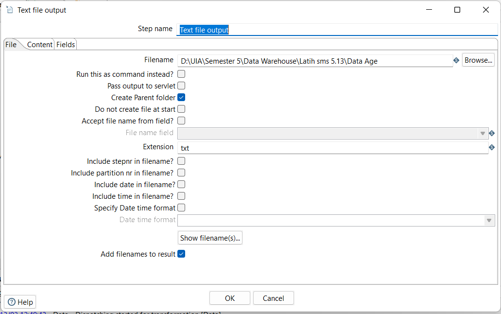Open the Fields tab
501x314 pixels.
[x=66, y=45]
